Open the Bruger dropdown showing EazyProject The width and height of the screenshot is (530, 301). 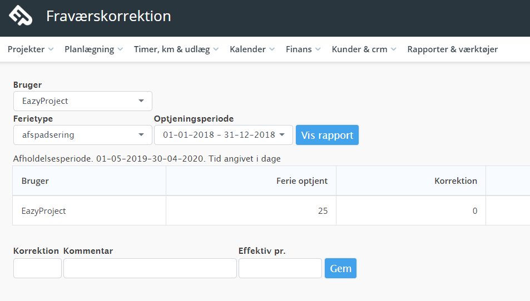pyautogui.click(x=83, y=101)
